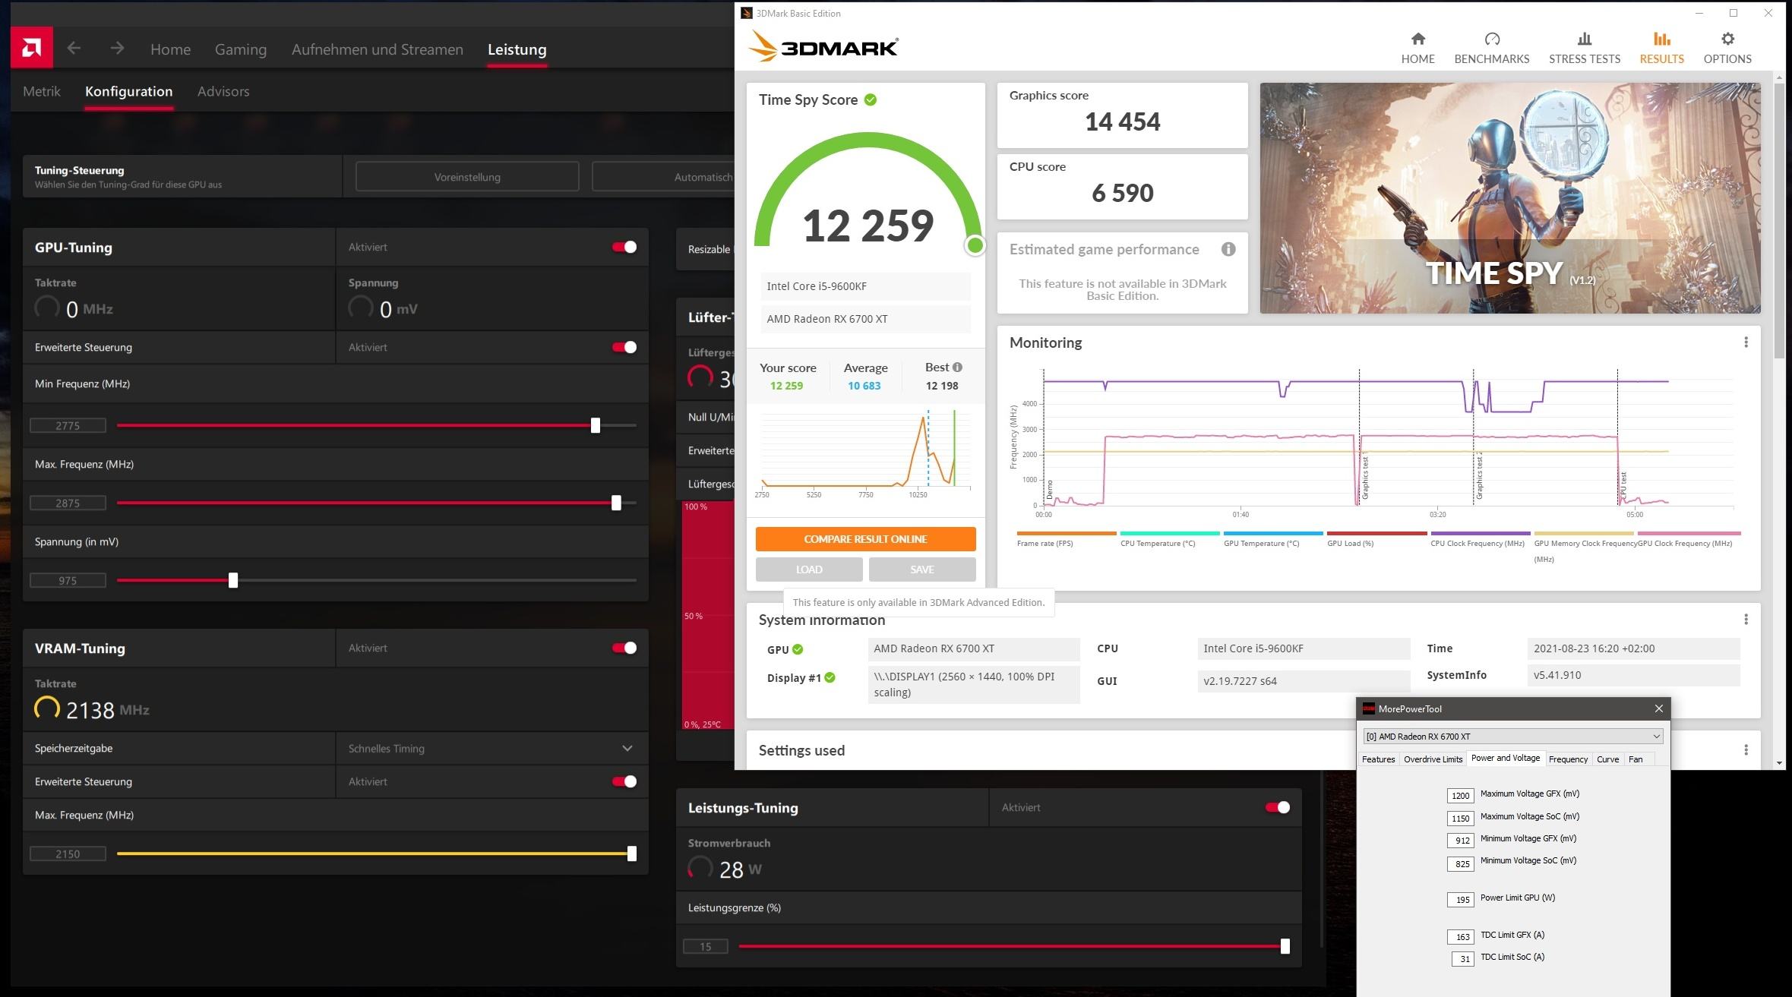Click LOAD button in 3DMark
This screenshot has height=997, width=1792.
pos(809,569)
